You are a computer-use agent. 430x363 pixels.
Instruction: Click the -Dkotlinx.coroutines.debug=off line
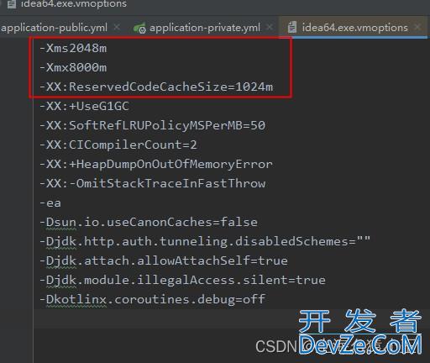click(153, 299)
